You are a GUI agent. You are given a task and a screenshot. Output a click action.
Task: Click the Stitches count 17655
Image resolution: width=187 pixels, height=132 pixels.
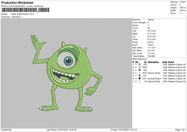pos(182,2)
